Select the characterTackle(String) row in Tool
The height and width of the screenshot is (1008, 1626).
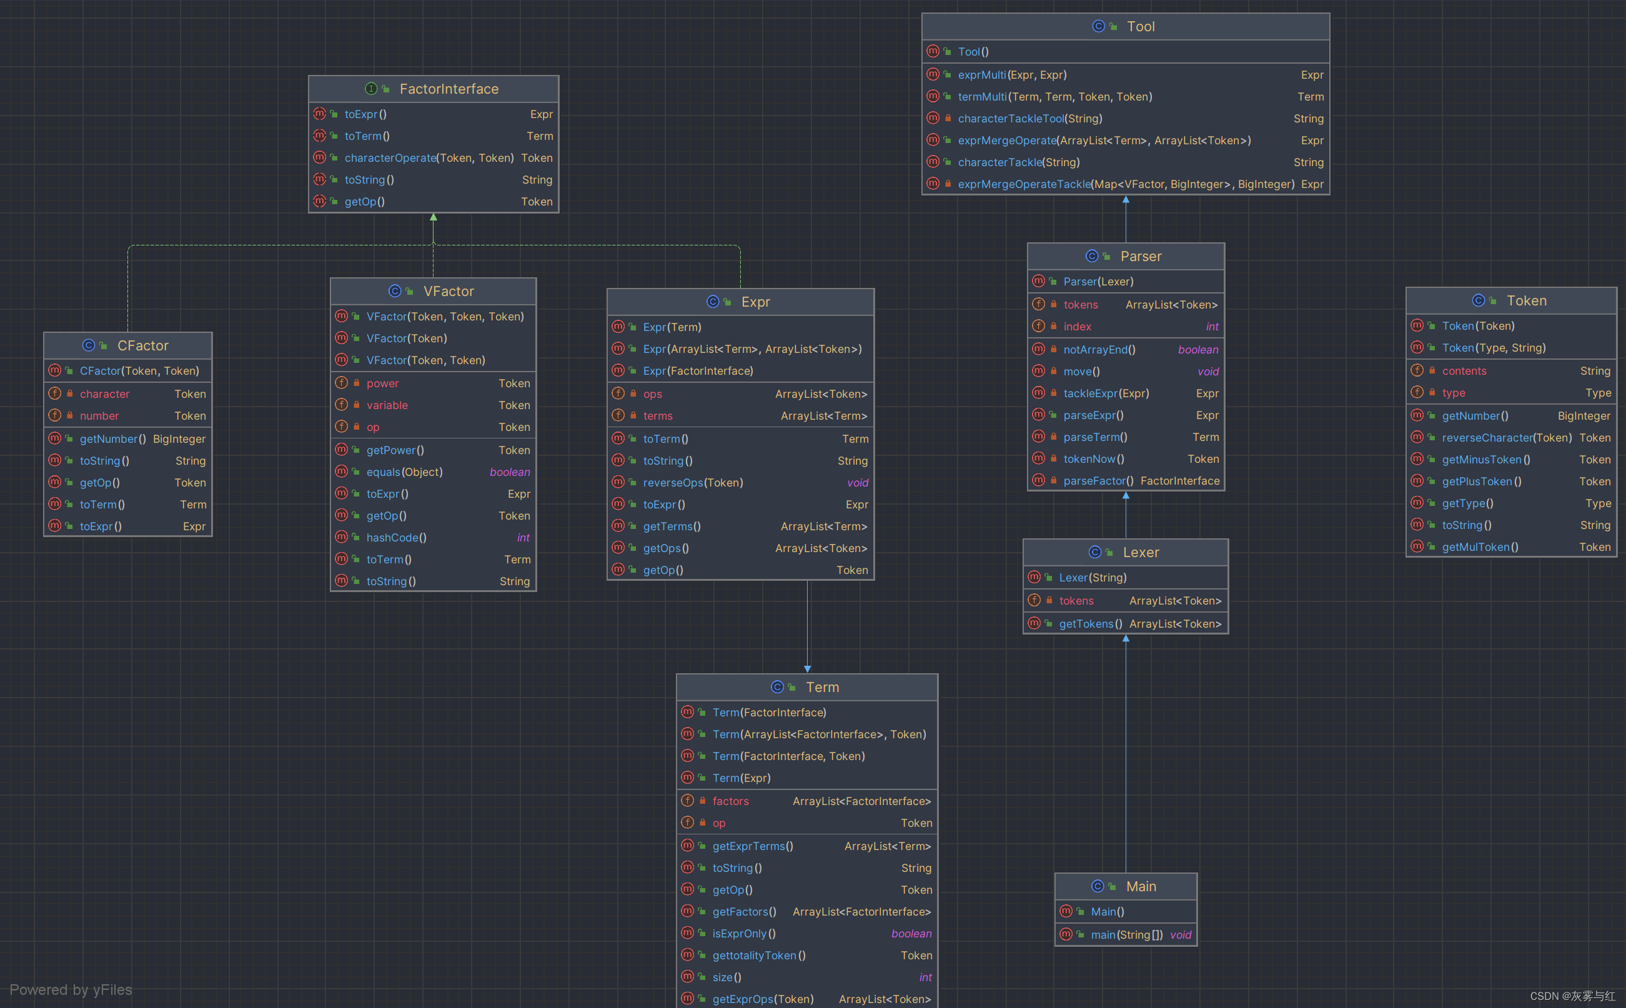click(x=1126, y=162)
